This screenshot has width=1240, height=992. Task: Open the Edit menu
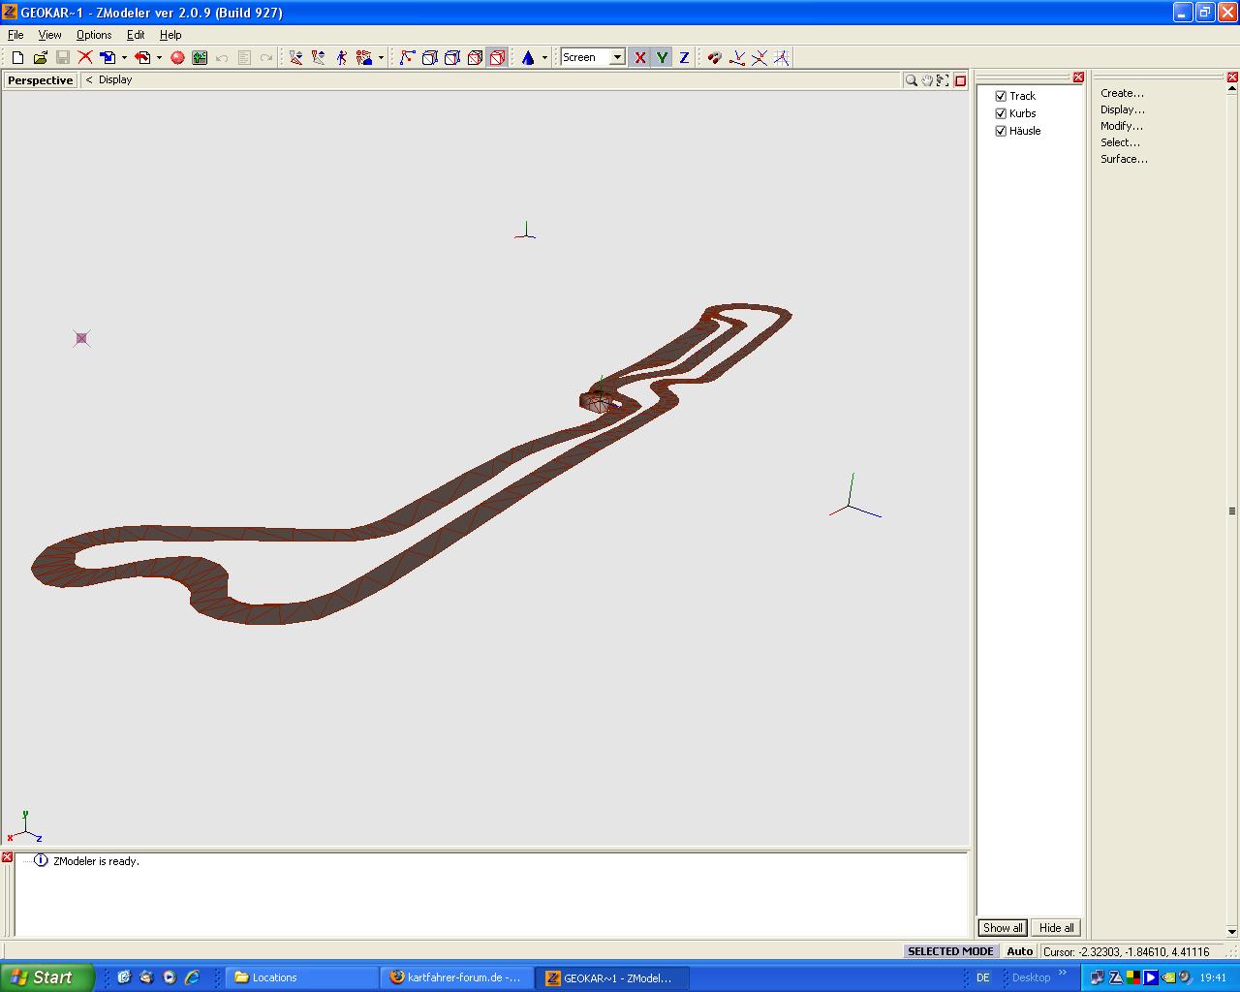pos(136,35)
